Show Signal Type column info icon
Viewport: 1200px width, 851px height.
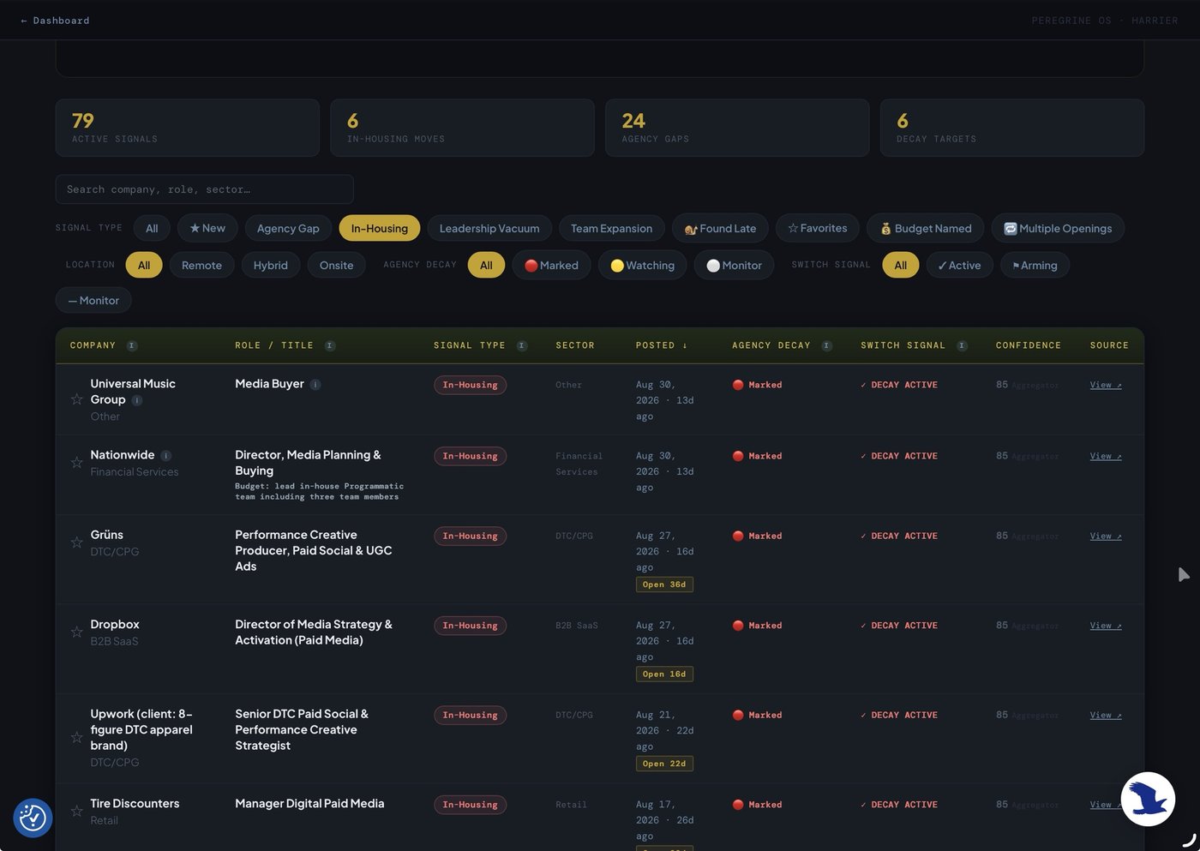tap(522, 345)
